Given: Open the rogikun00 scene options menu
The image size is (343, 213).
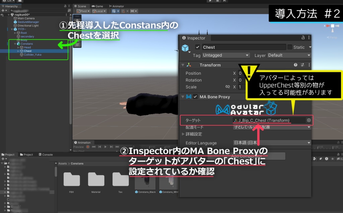Looking at the screenshot, I should (66, 15).
